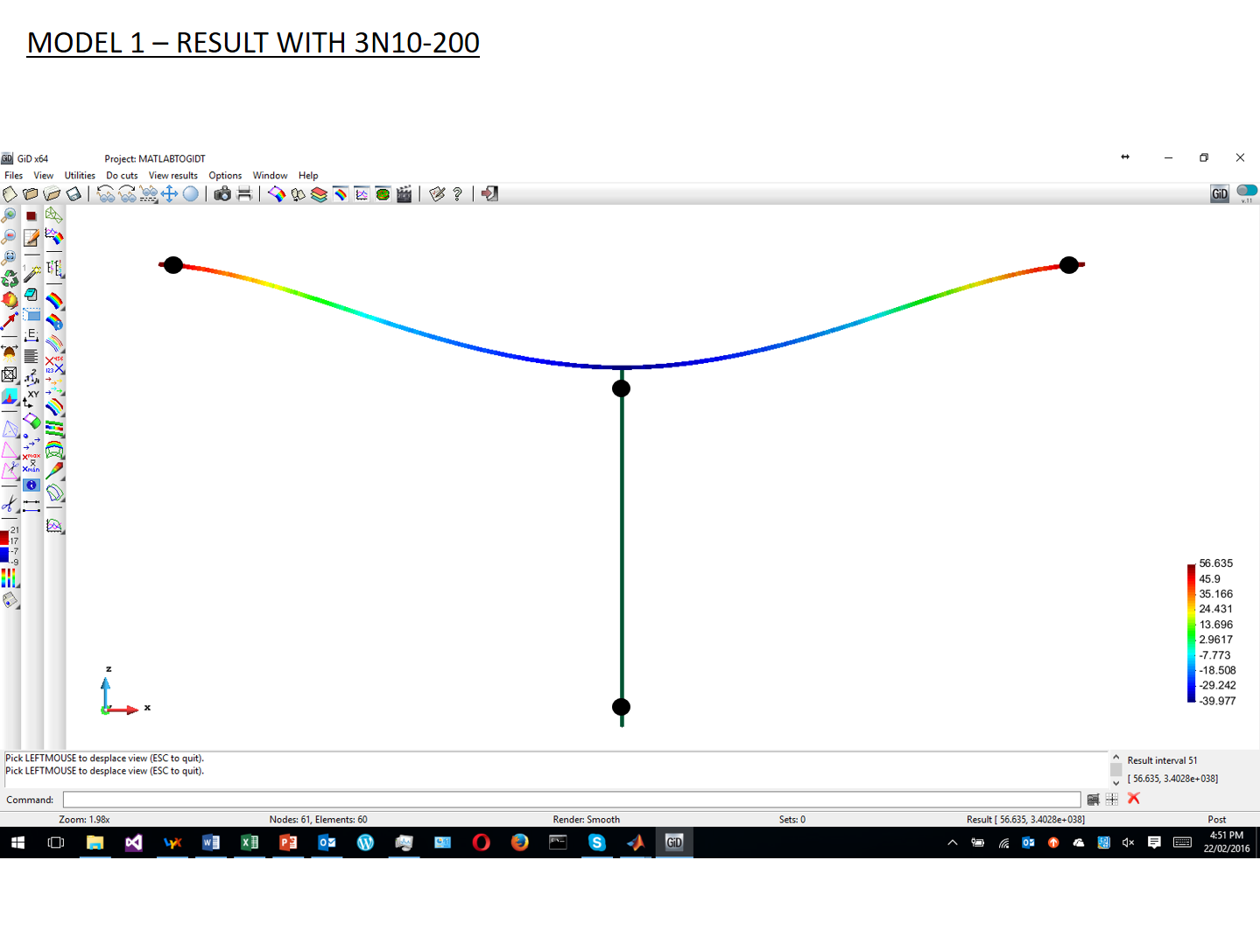Image resolution: width=1260 pixels, height=944 pixels.
Task: Click the printer icon in toolbar
Action: click(244, 194)
